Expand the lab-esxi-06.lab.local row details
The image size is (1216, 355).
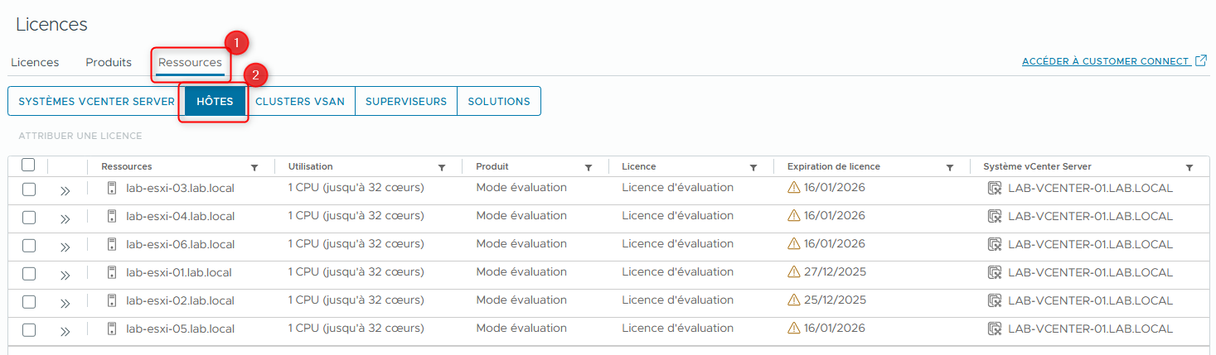[65, 247]
